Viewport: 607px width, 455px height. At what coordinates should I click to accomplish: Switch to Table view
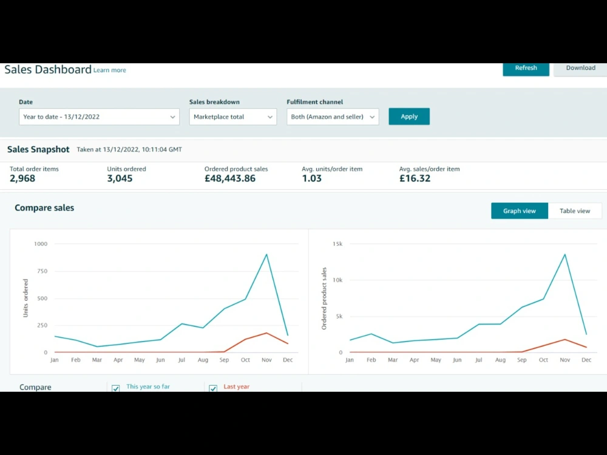575,211
